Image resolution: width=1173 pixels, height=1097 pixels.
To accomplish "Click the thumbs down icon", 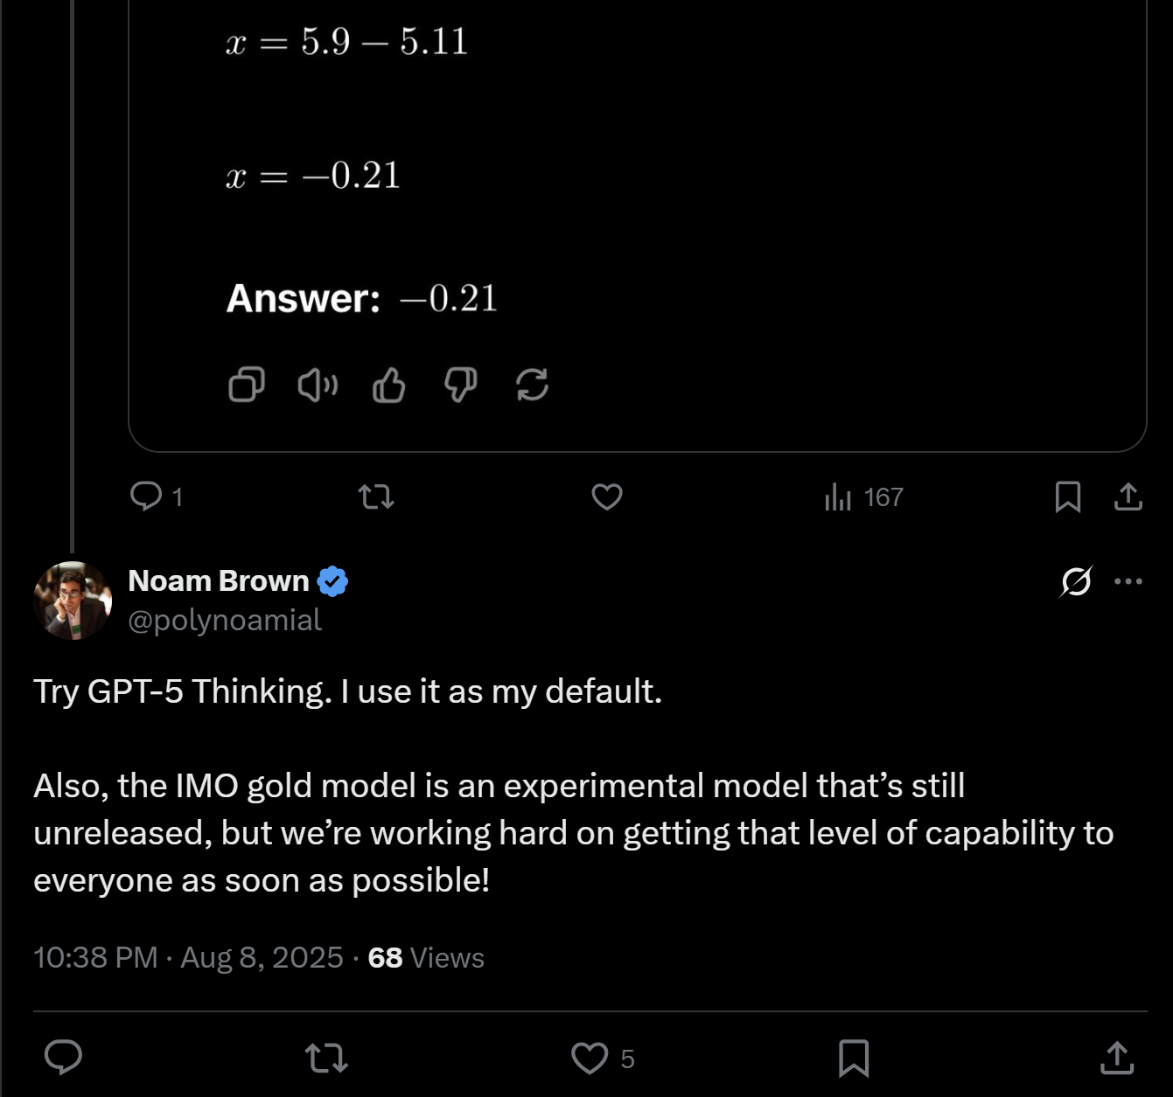I will (461, 384).
